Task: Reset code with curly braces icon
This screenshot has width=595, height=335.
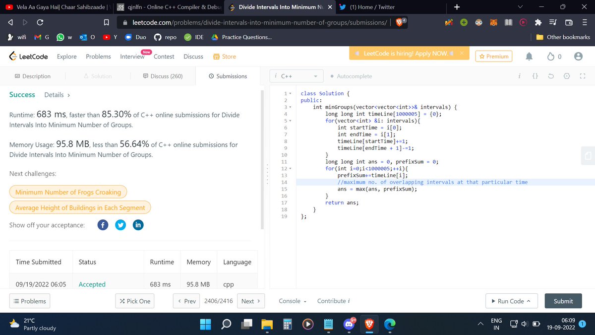Action: point(535,76)
